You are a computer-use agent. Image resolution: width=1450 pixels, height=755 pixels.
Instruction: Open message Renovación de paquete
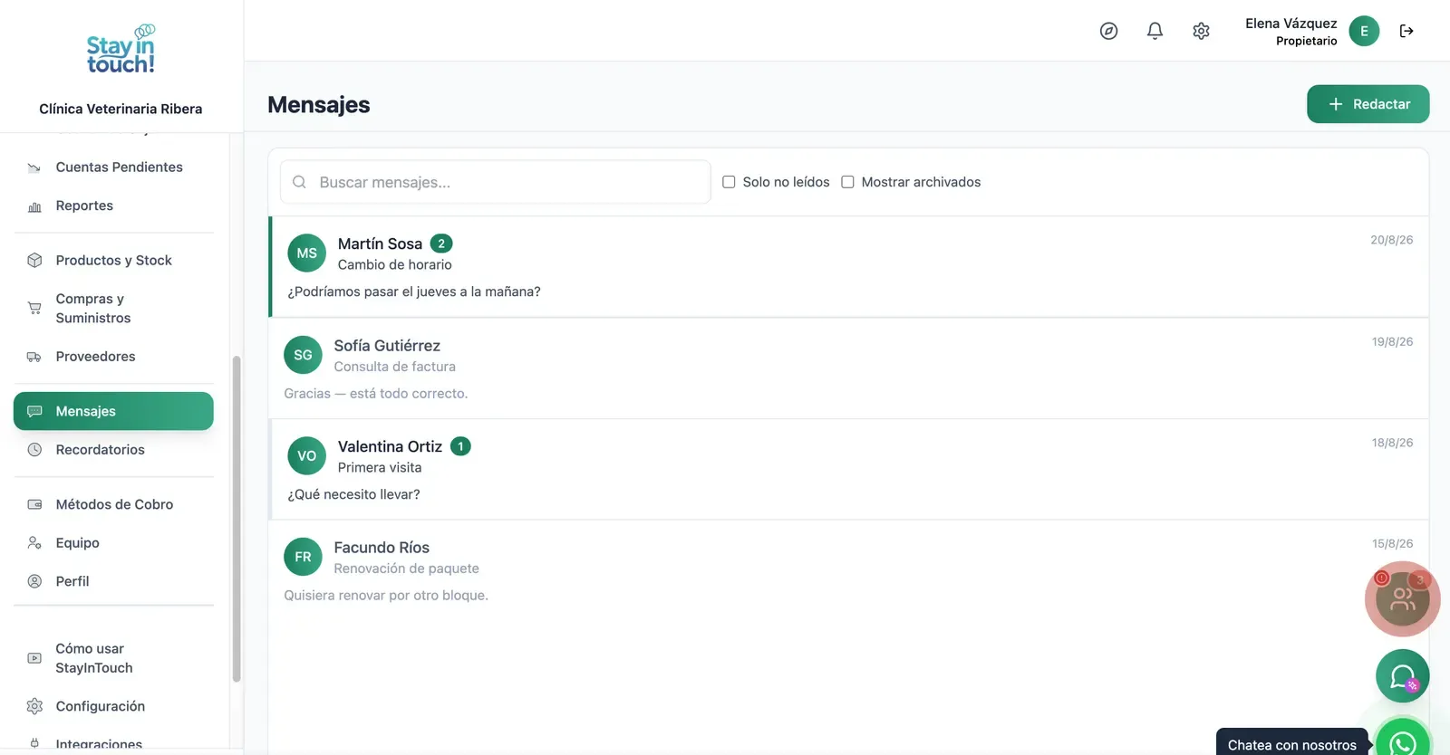coord(848,570)
